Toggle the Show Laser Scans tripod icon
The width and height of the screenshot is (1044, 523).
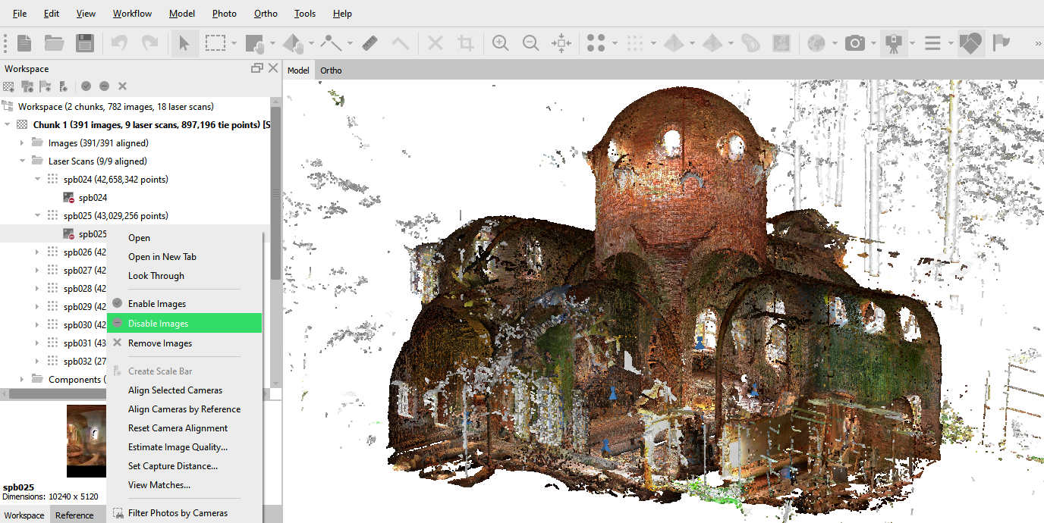(x=894, y=43)
